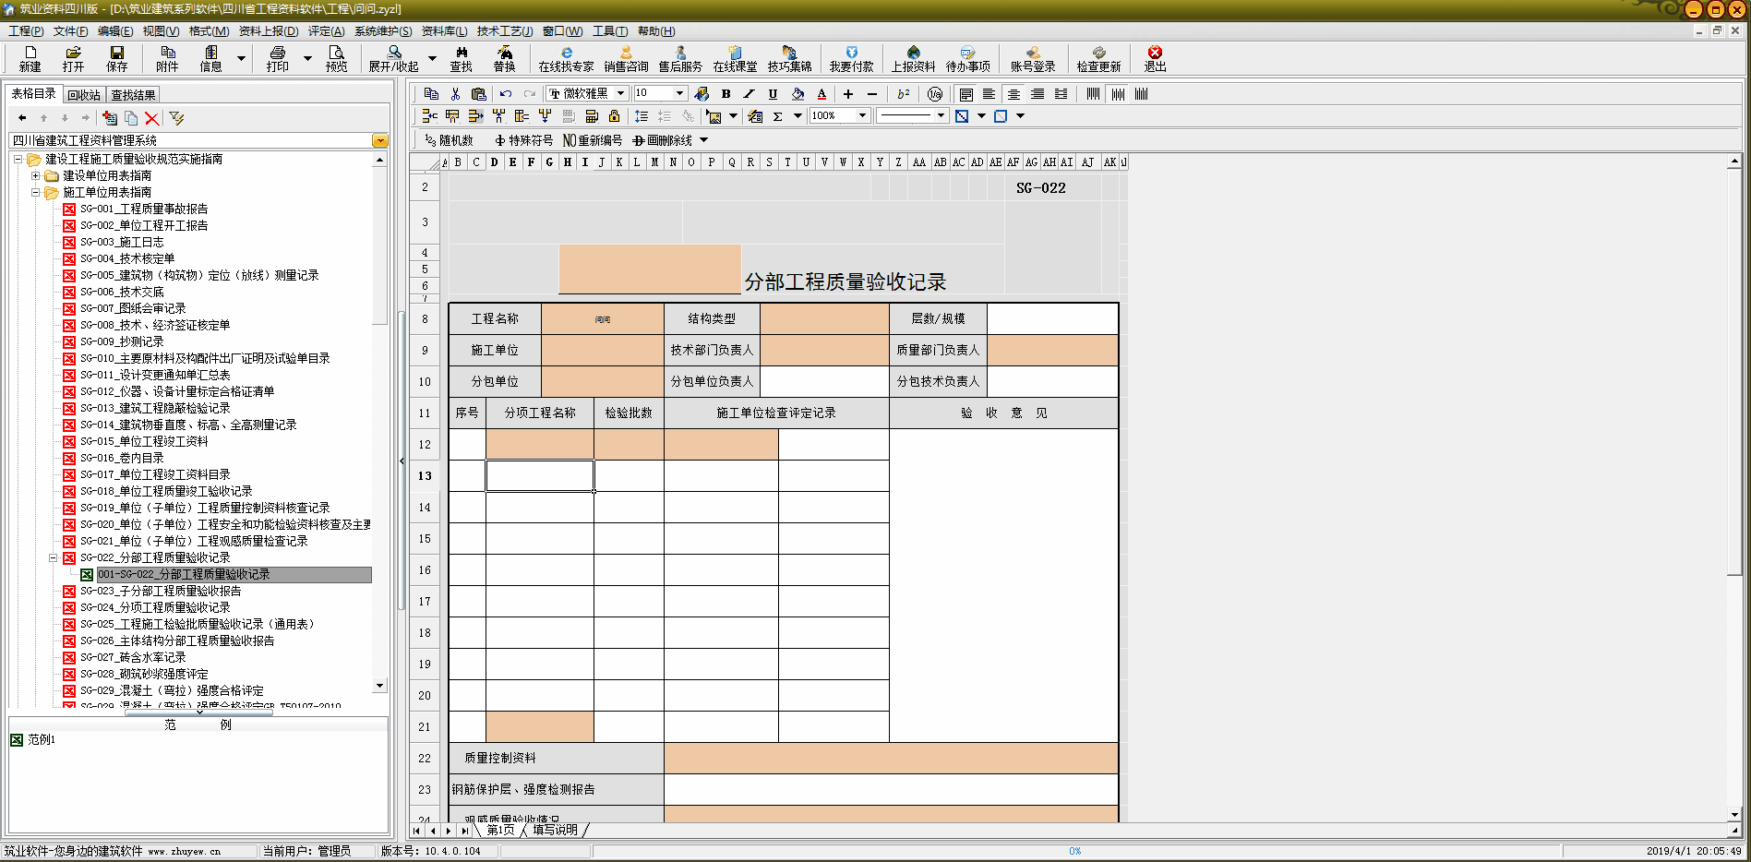This screenshot has height=862, width=1751.
Task: Open the 预览 print preview icon
Action: coord(336,58)
